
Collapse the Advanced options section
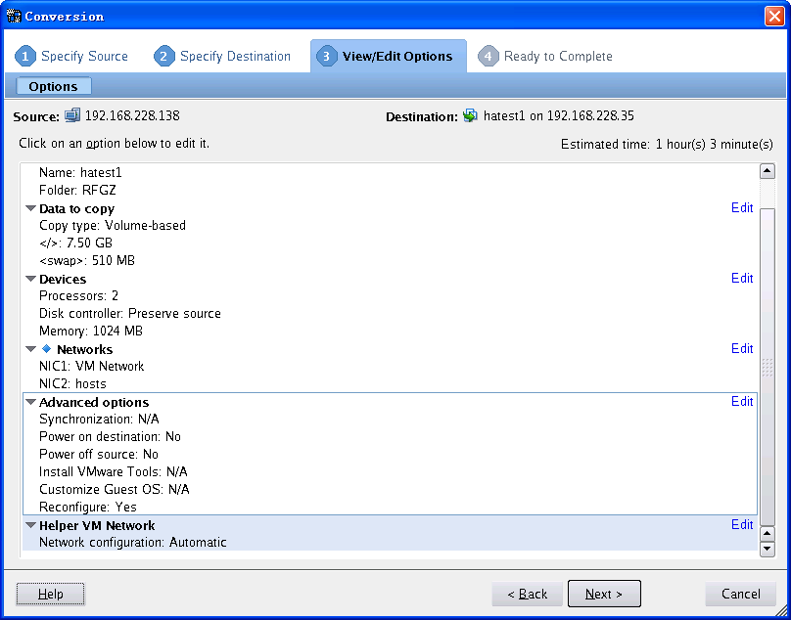tap(30, 403)
